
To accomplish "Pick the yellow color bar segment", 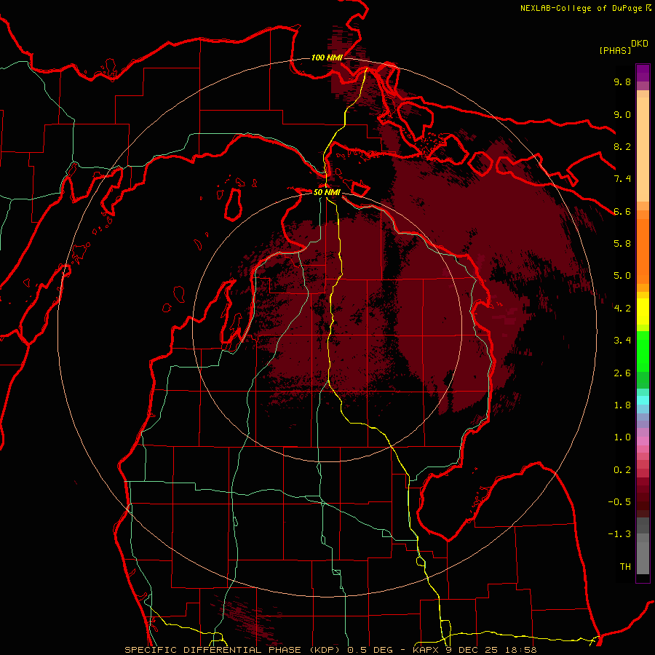I will (x=643, y=311).
